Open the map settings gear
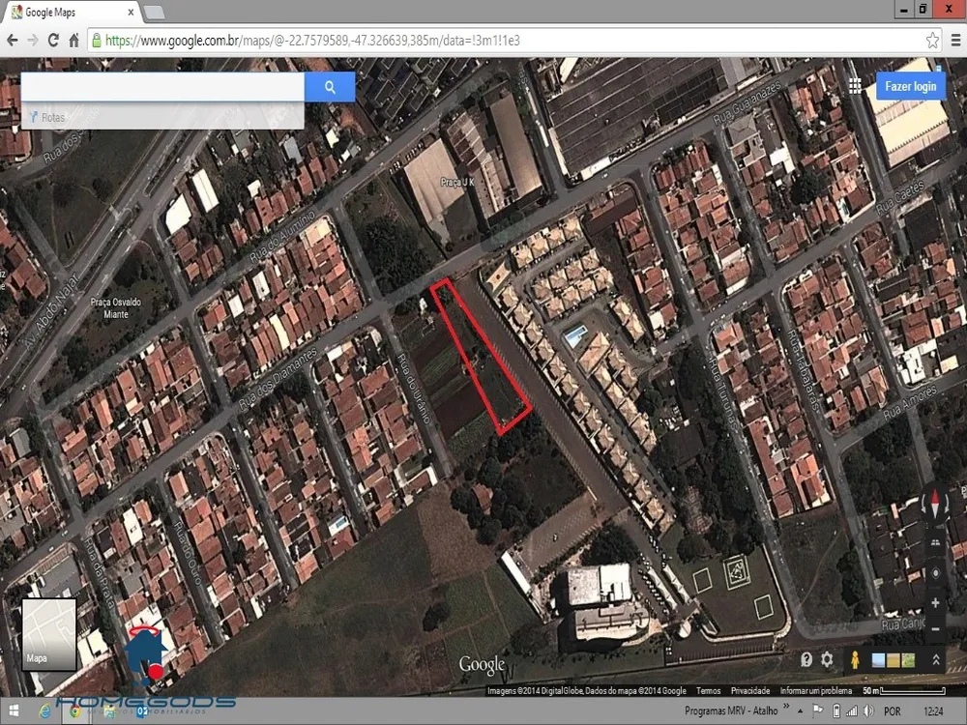 tap(827, 659)
